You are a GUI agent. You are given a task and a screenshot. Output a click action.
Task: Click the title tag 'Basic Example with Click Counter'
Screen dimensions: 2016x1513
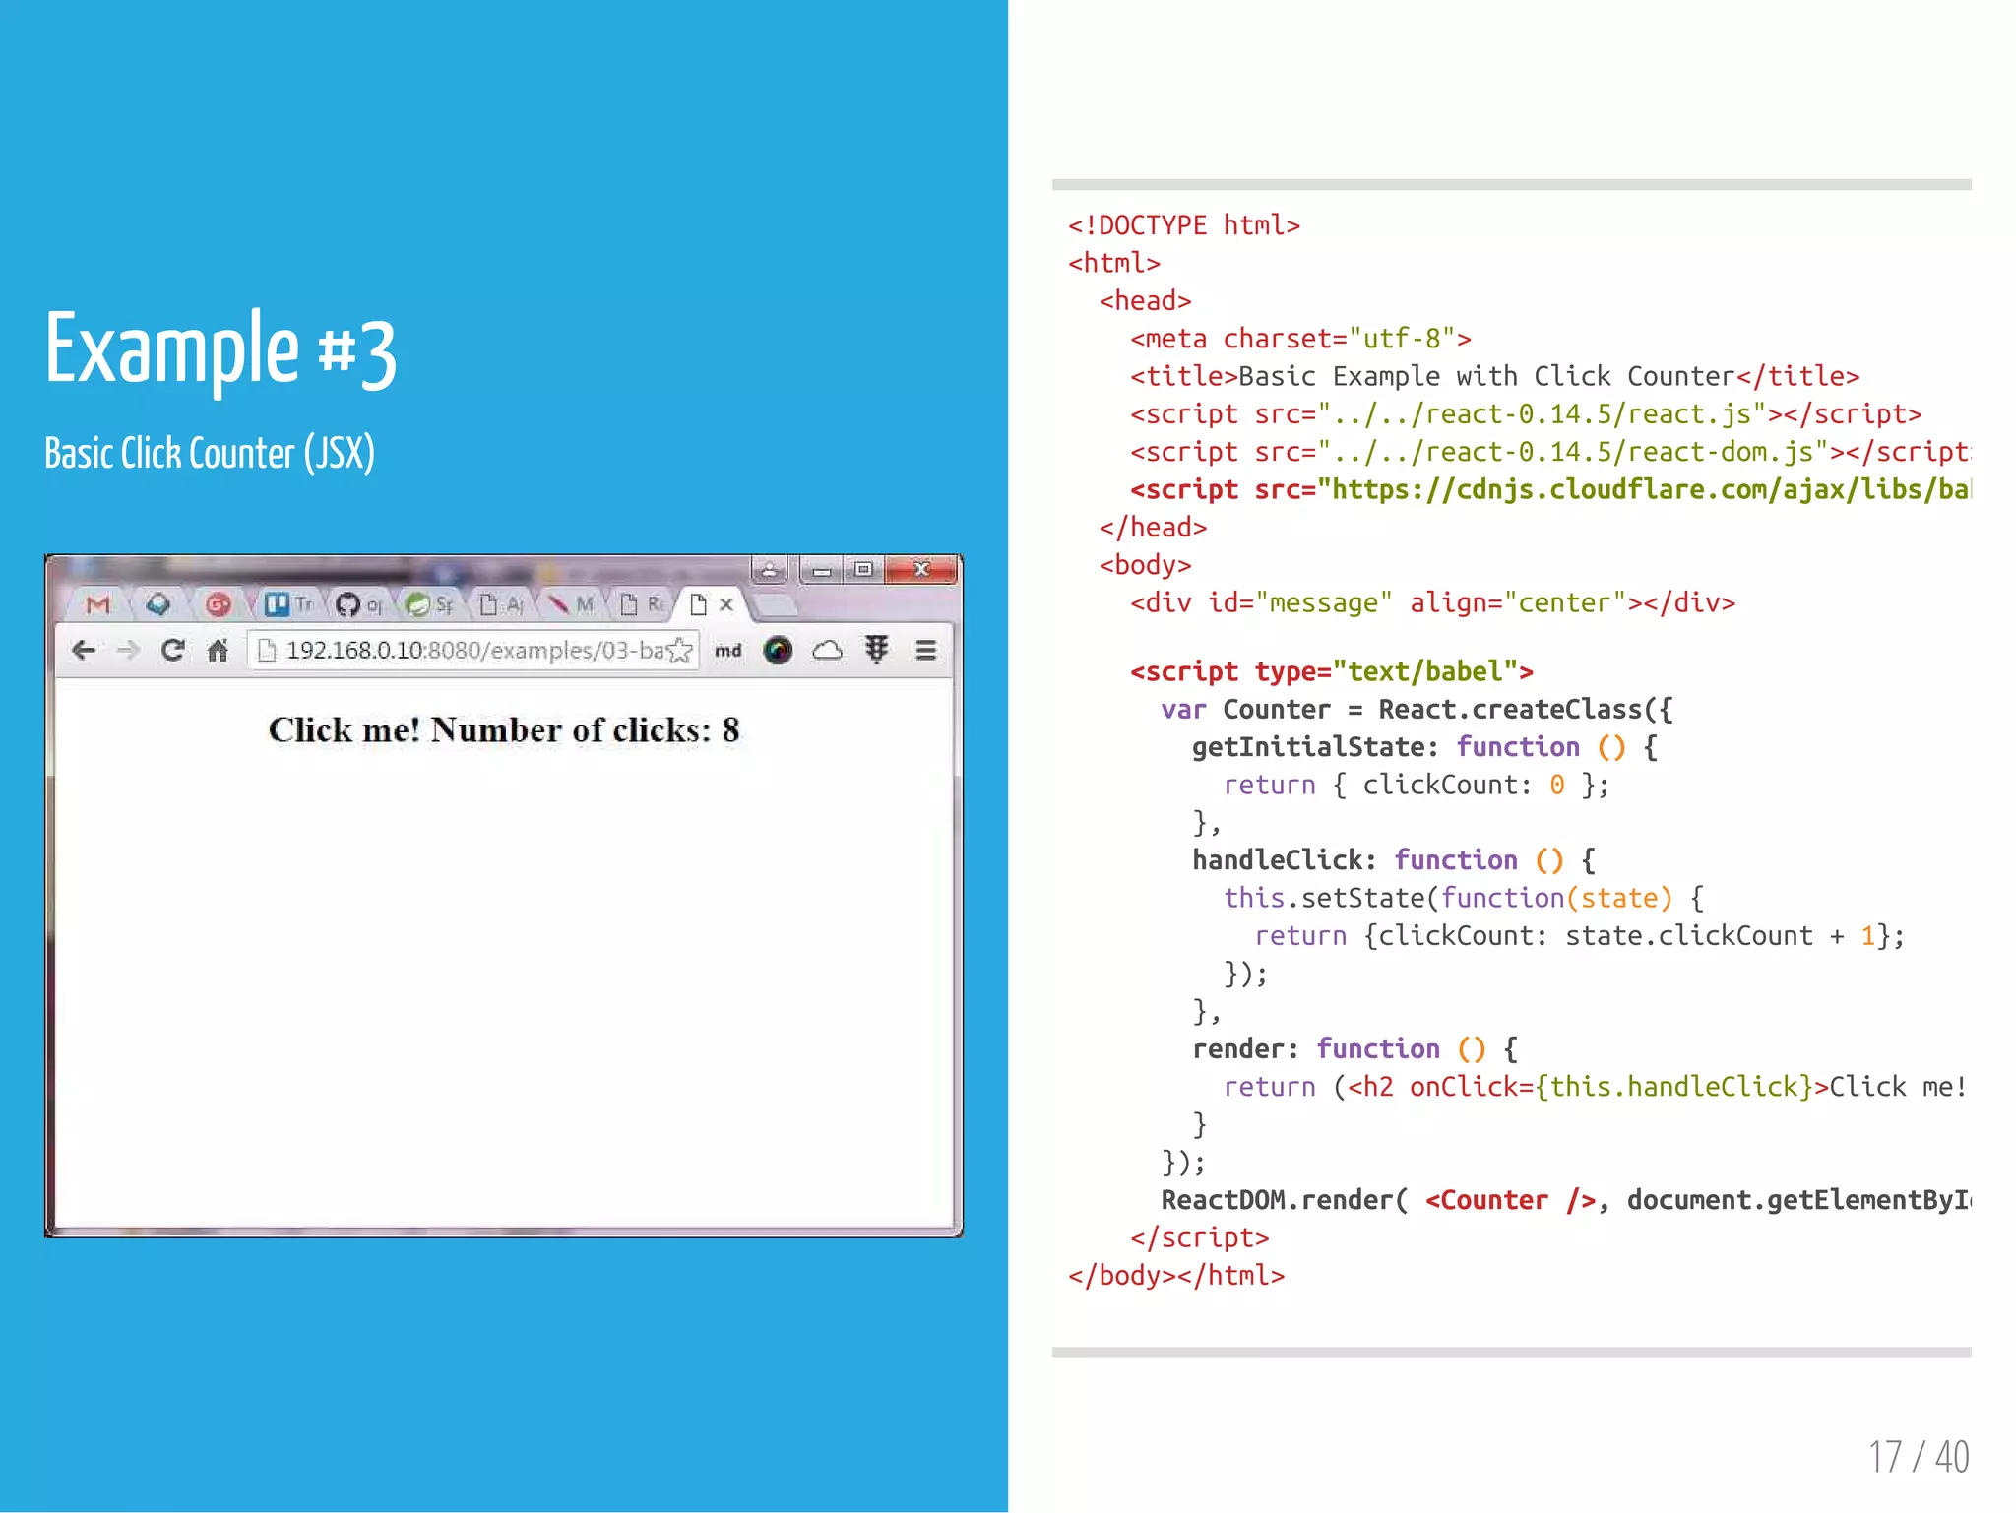tap(1494, 376)
